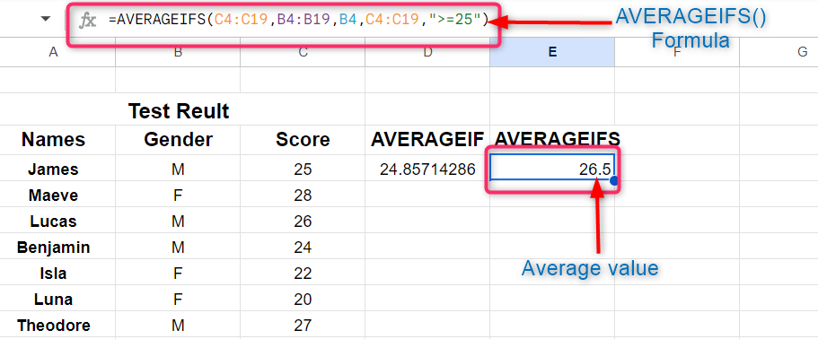Select the 'Gender' header cell
Viewport: 818px width, 339px height.
(178, 140)
